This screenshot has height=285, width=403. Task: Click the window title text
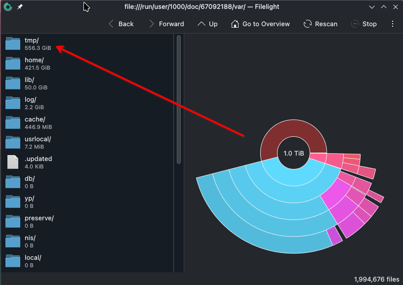(x=202, y=7)
